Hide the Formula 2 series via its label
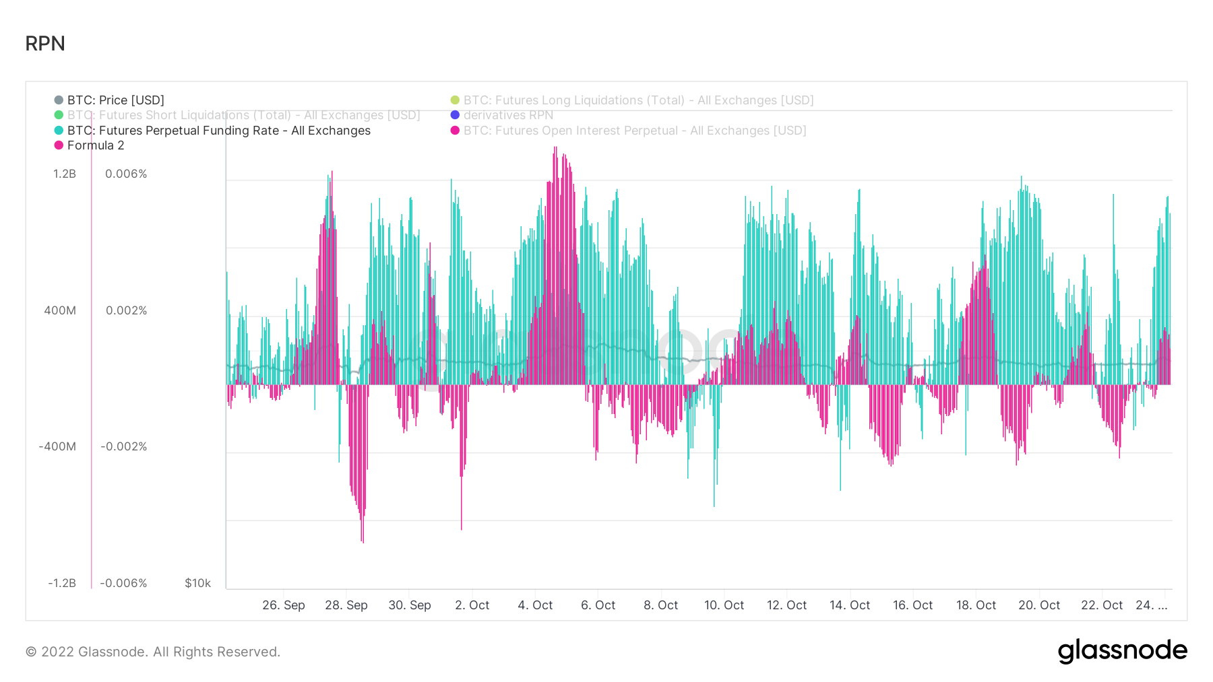The image size is (1213, 682). coord(96,145)
